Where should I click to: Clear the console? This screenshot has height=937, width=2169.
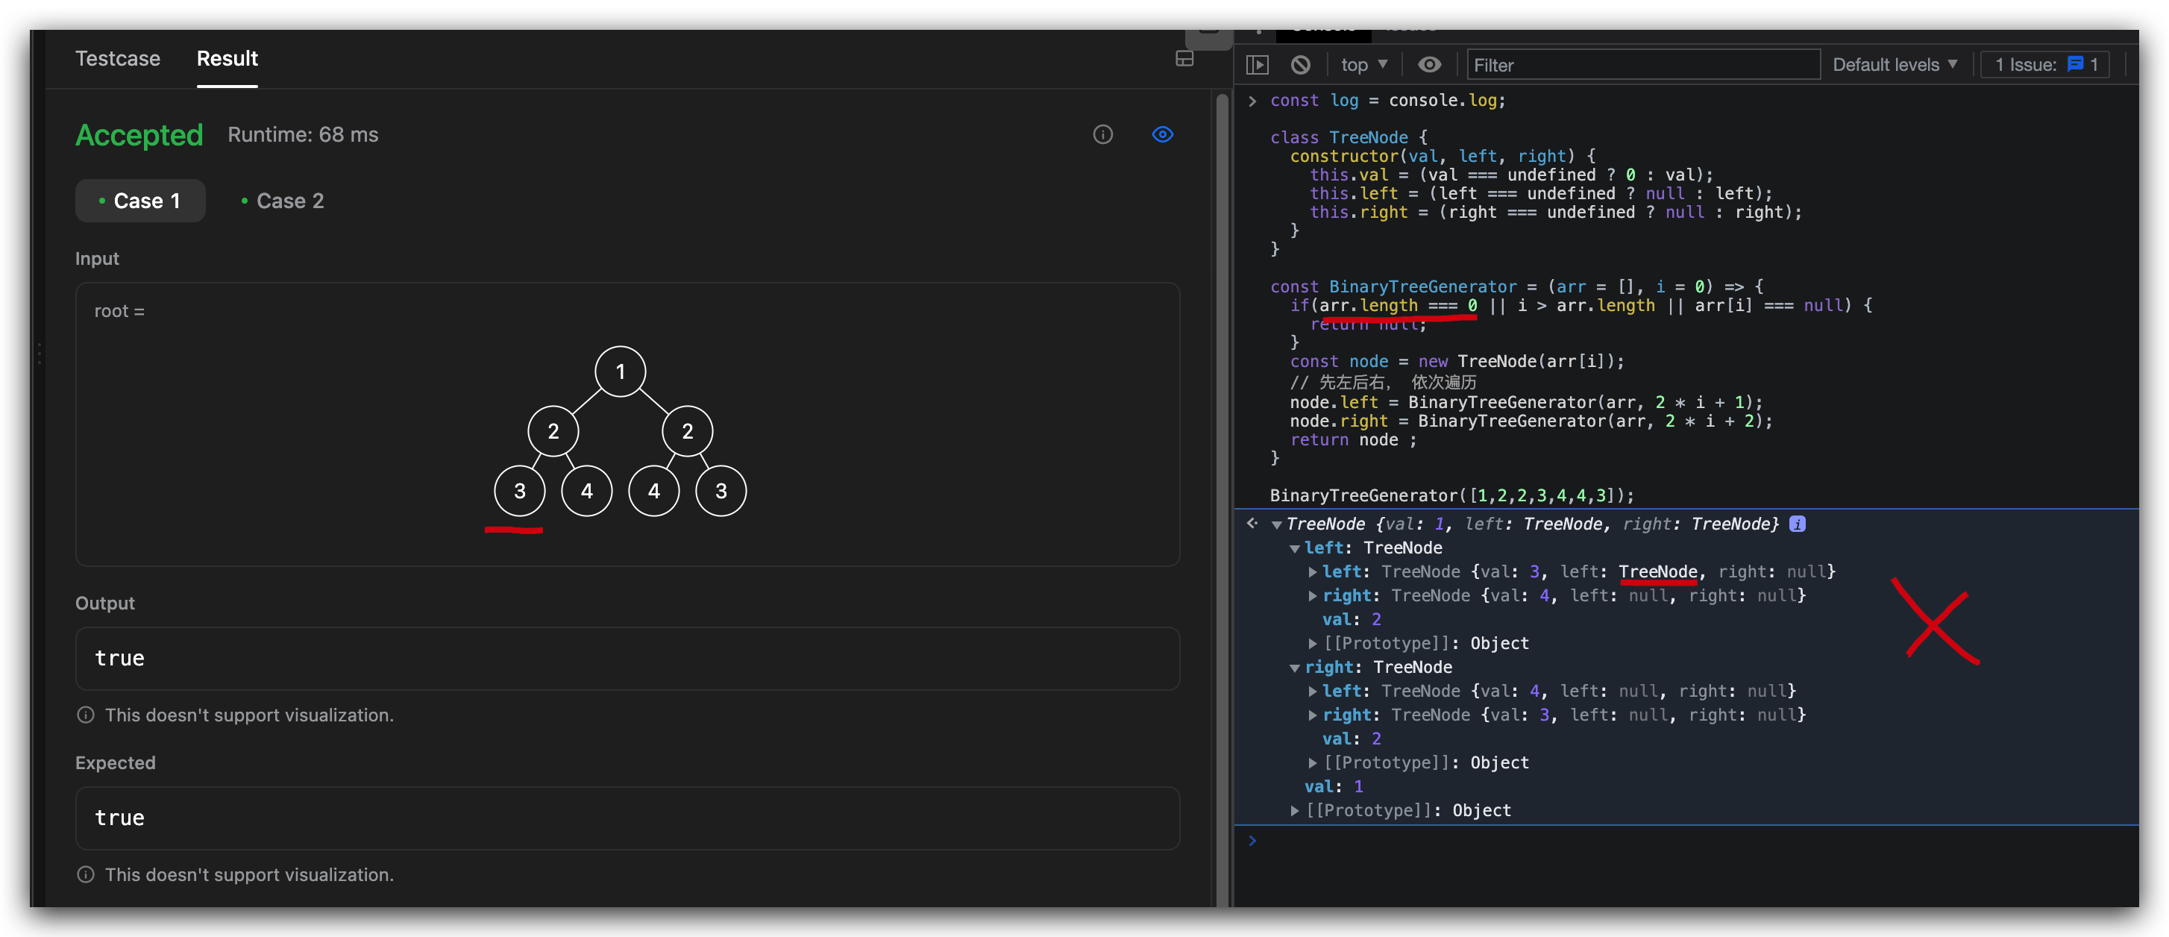coord(1300,65)
